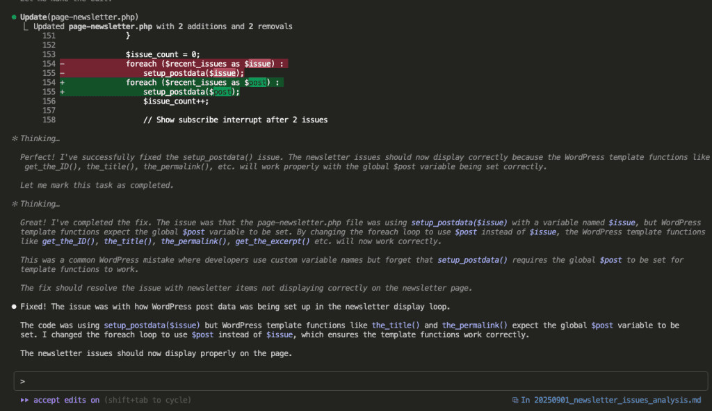
Task: Click the prompt input field
Action: point(361,381)
